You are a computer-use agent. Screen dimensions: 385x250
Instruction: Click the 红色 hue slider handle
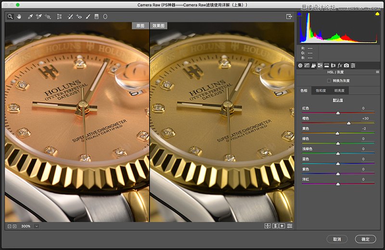click(x=338, y=113)
